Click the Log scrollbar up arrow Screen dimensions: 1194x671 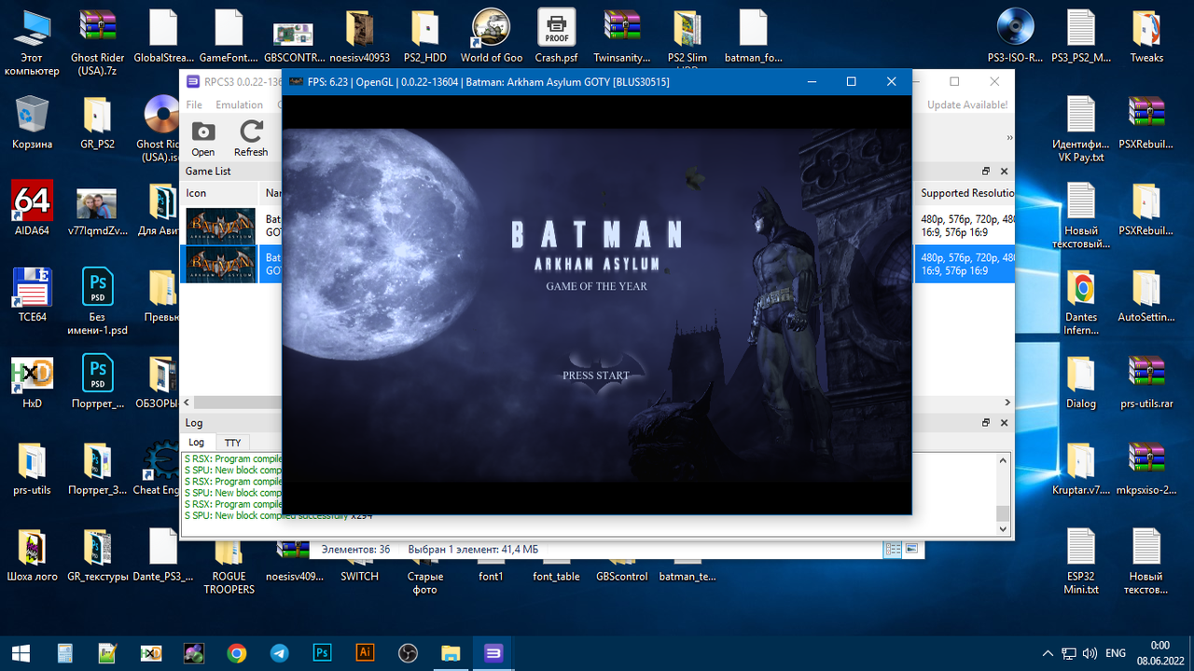[1004, 460]
